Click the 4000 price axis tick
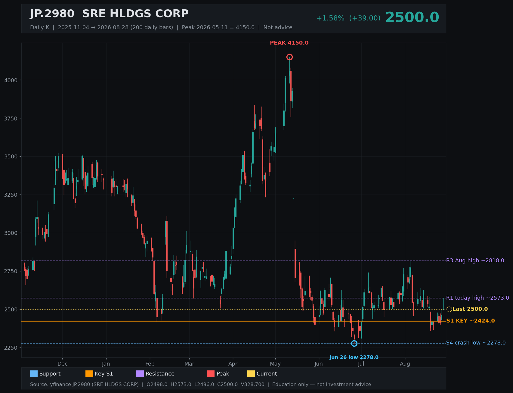 11,80
